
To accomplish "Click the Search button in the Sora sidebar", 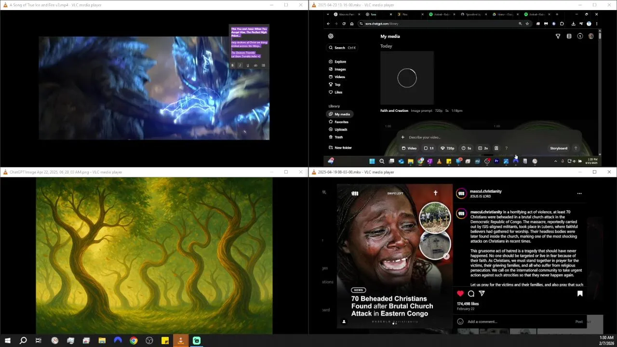I will coord(342,48).
